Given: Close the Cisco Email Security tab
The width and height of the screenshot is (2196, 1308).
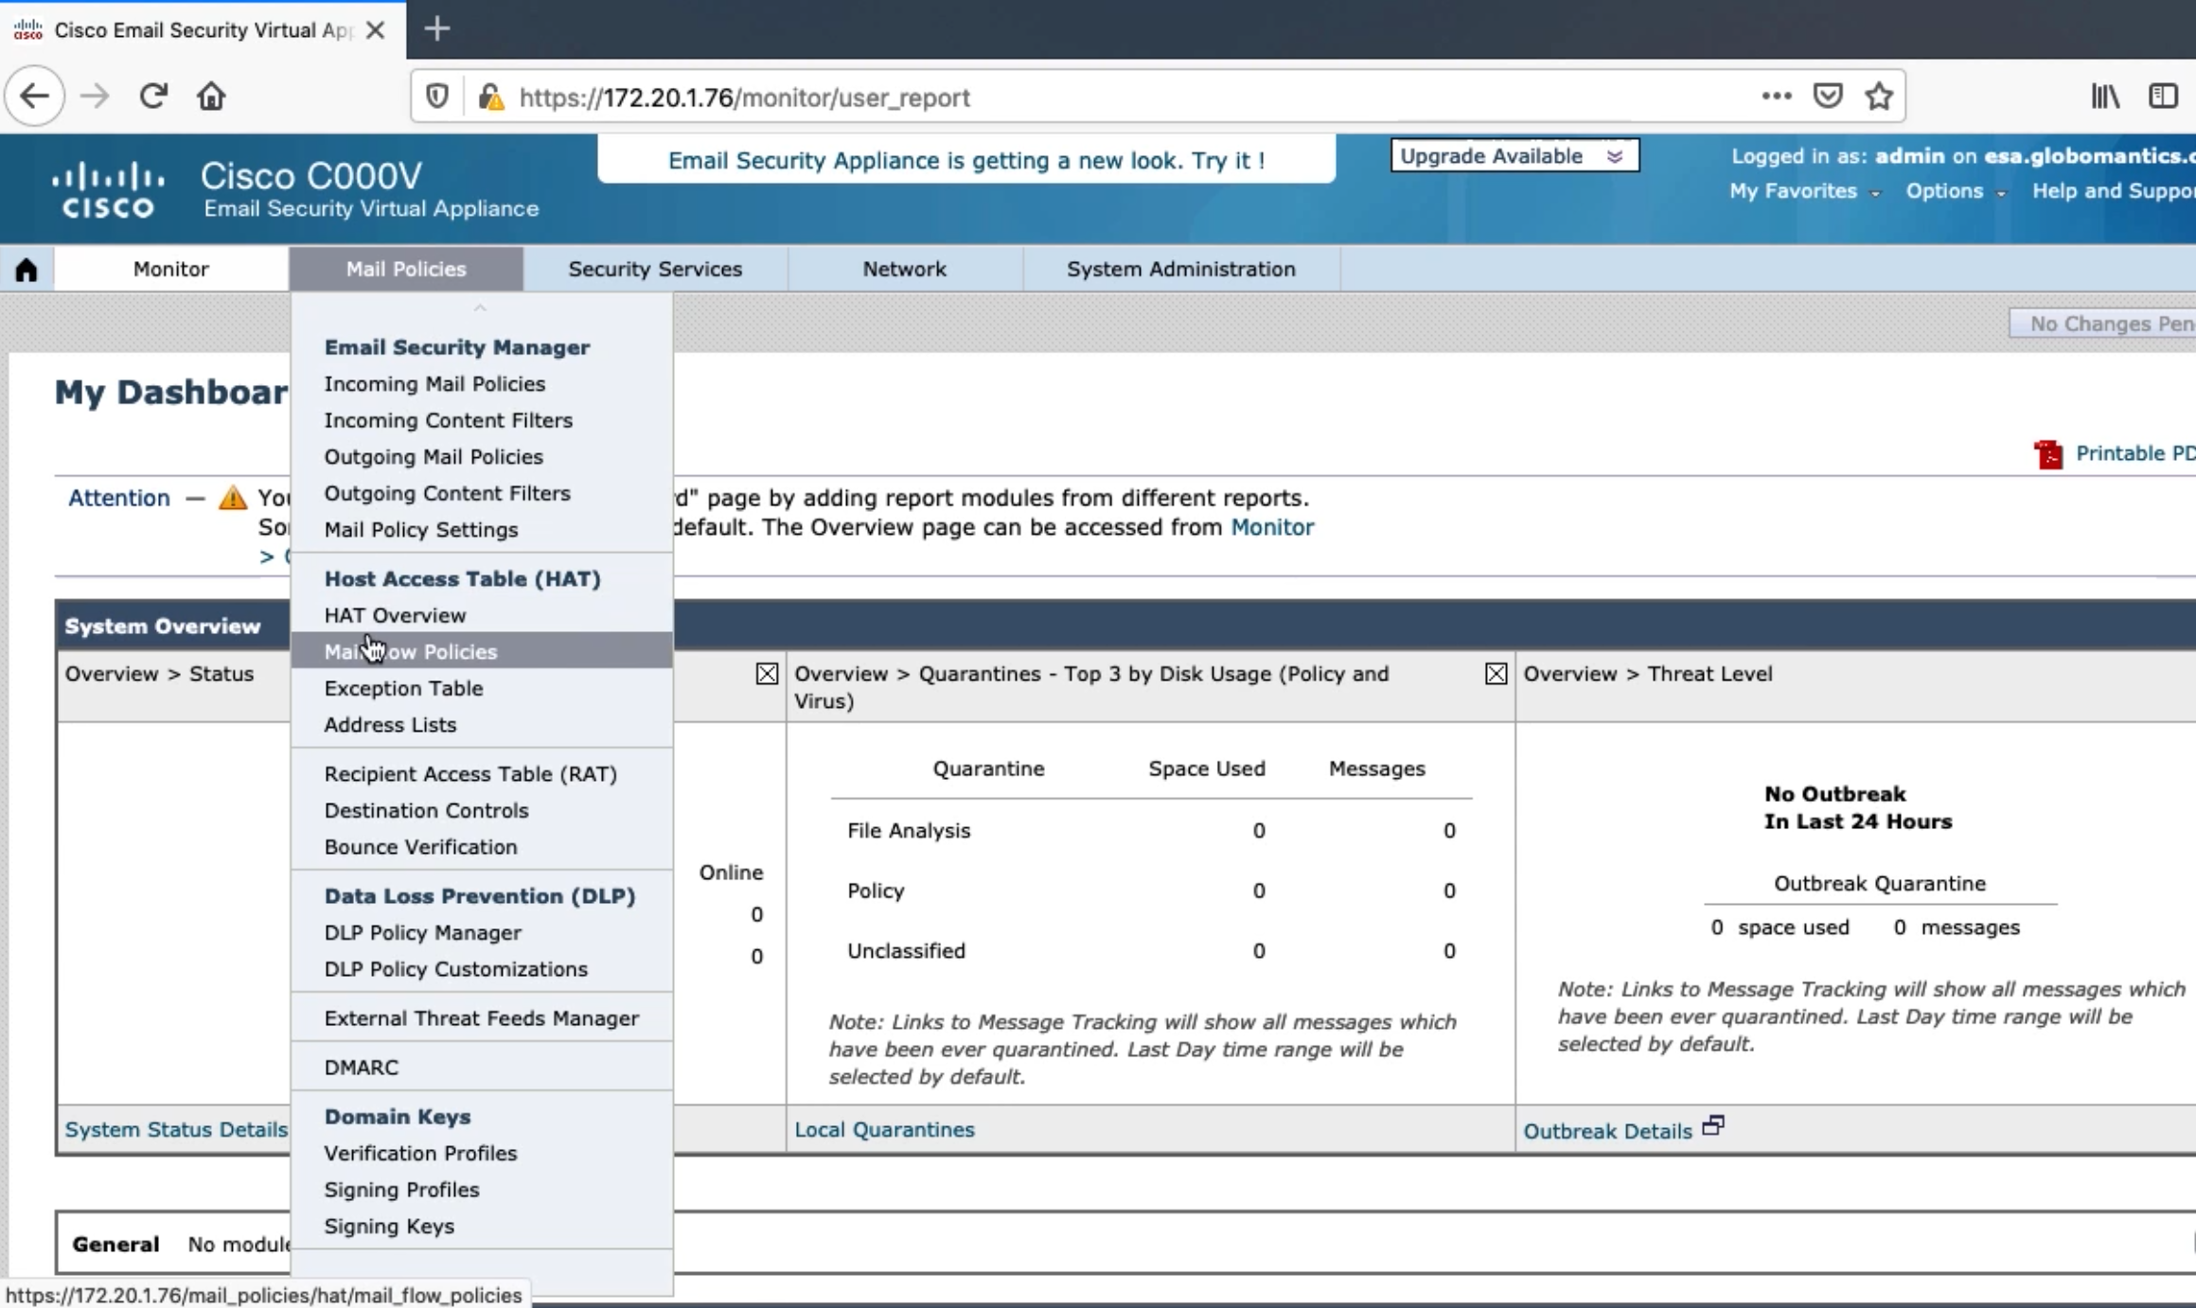Looking at the screenshot, I should [375, 30].
